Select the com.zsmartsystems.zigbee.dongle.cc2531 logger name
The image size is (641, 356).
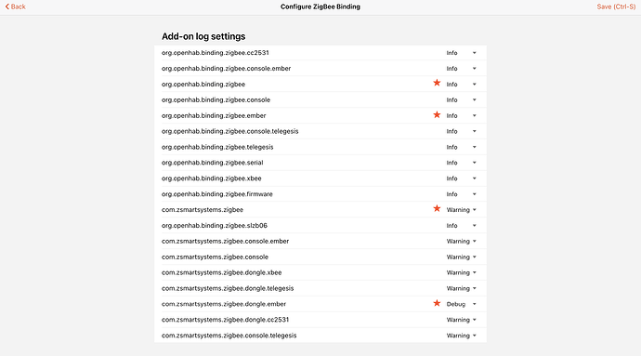coord(225,320)
